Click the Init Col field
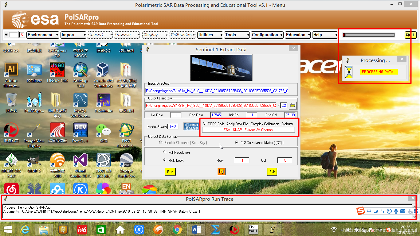Image resolution: width=420 pixels, height=236 pixels. coord(252,115)
